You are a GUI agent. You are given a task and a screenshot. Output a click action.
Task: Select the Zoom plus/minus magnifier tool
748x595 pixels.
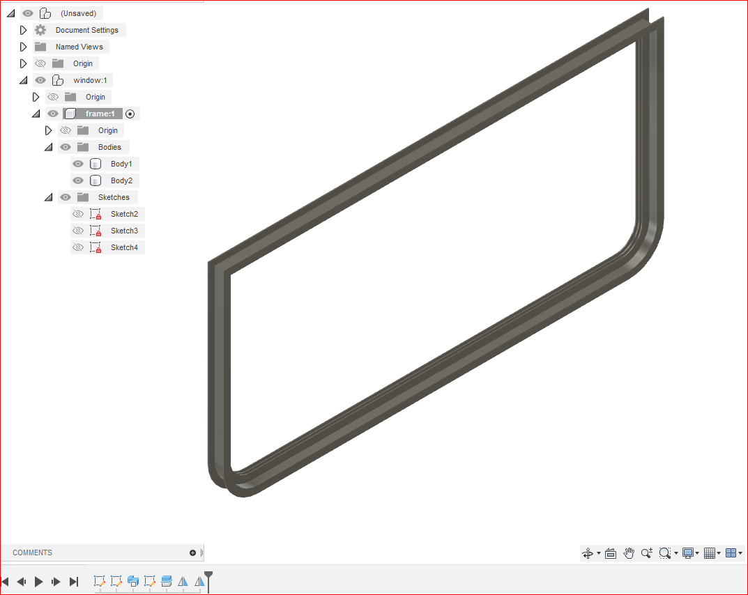pyautogui.click(x=647, y=553)
